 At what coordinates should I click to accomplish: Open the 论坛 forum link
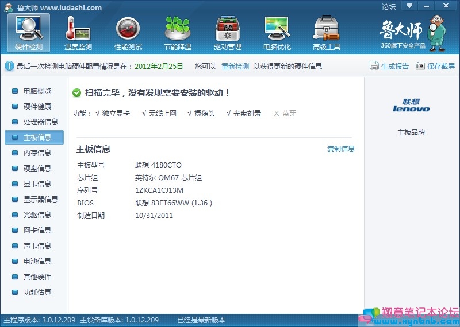tap(389, 6)
